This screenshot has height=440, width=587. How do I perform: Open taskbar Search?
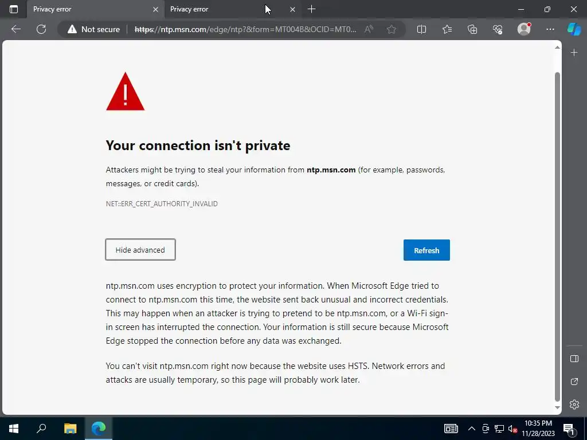(41, 429)
